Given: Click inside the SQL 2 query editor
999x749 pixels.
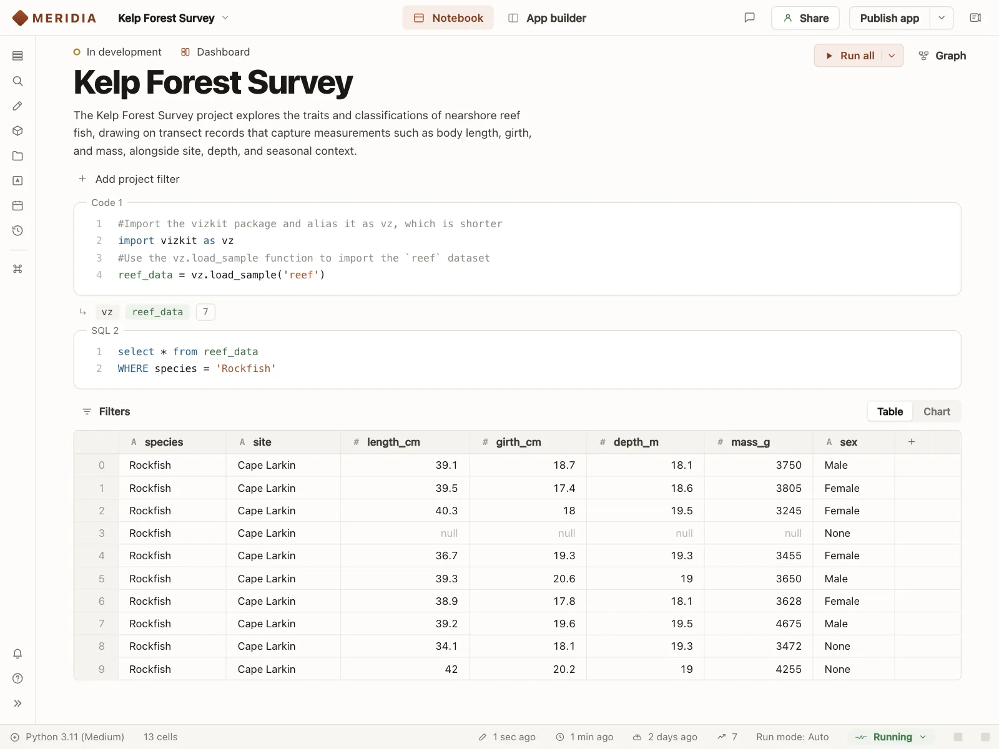Looking at the screenshot, I should pyautogui.click(x=517, y=360).
